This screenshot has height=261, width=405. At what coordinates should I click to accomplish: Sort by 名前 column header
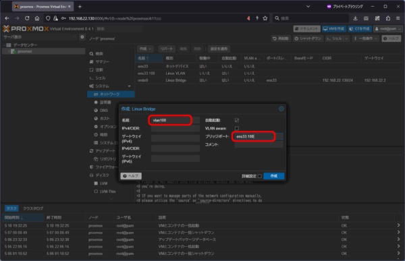click(148, 59)
